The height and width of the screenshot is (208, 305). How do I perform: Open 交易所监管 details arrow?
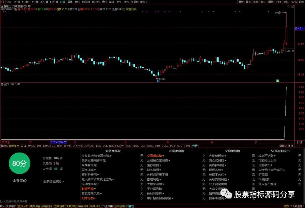(204, 156)
